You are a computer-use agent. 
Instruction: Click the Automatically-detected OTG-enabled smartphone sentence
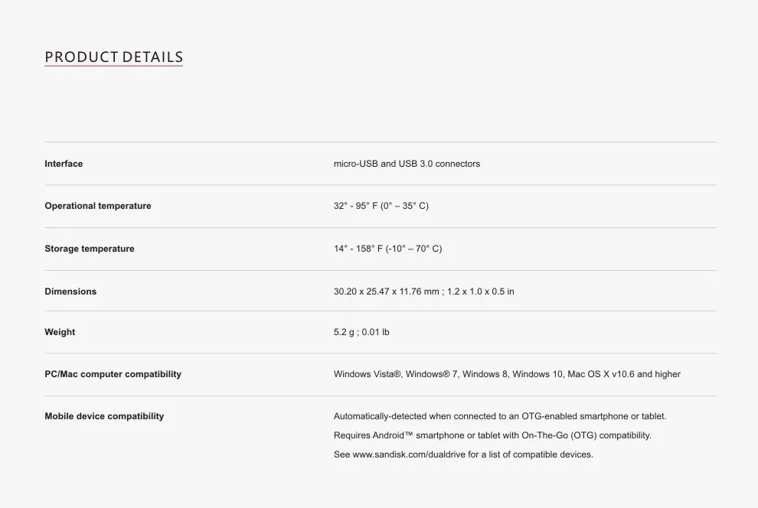click(500, 416)
